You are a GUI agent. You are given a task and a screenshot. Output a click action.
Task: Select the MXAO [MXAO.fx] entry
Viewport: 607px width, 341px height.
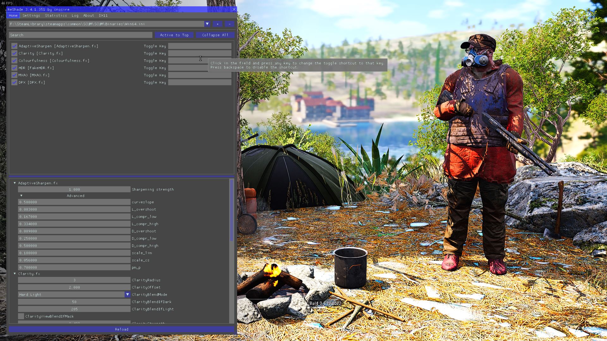(34, 75)
